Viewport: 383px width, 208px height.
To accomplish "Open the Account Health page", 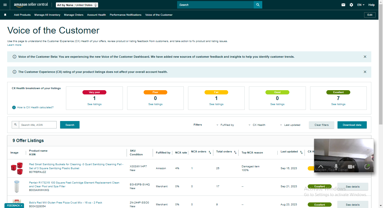I will click(x=97, y=15).
